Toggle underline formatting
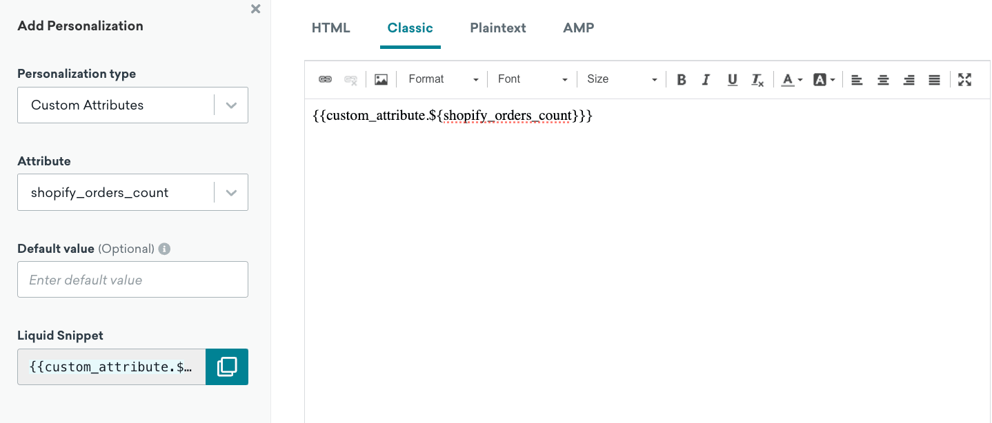The height and width of the screenshot is (423, 992). tap(733, 79)
